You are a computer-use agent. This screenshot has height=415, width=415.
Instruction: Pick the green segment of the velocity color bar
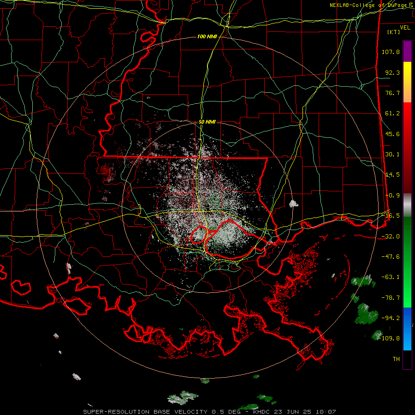click(x=407, y=262)
